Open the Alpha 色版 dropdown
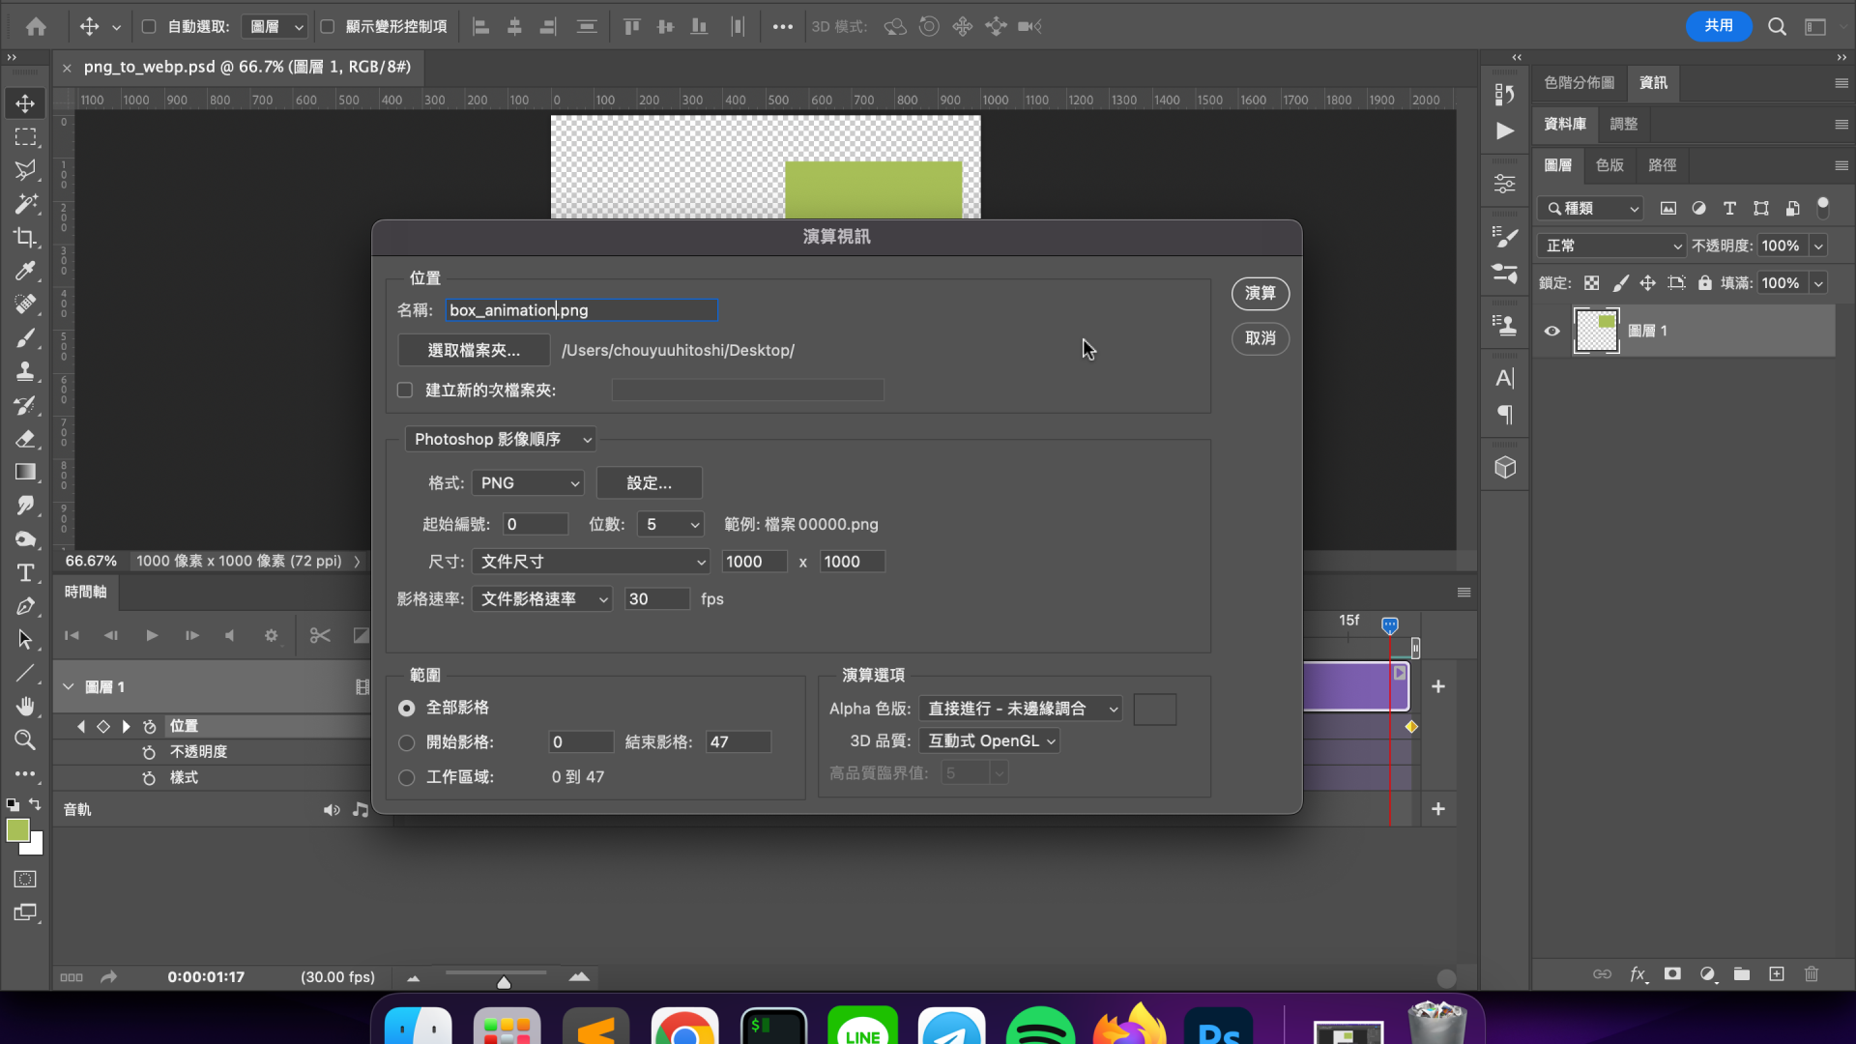This screenshot has width=1856, height=1044. click(x=1021, y=709)
